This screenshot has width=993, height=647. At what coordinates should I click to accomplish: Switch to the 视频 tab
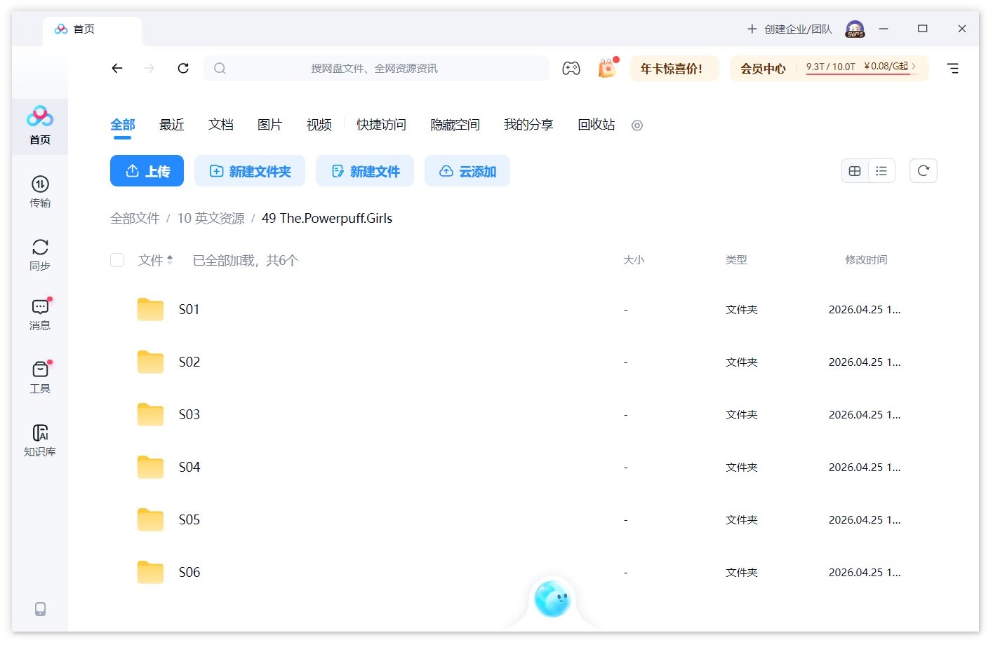coord(319,124)
